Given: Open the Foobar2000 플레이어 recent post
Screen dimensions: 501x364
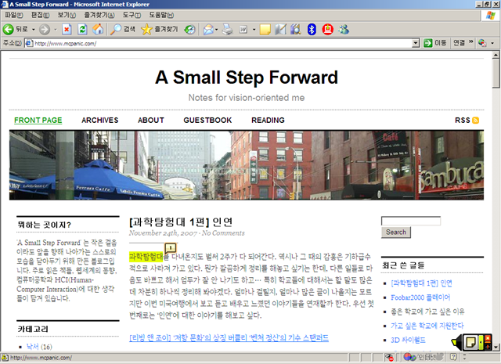Looking at the screenshot, I should coord(420,297).
